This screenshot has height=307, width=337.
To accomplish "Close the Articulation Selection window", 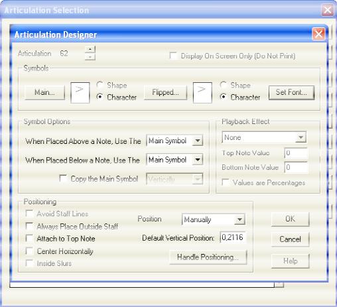I will tap(328, 10).
